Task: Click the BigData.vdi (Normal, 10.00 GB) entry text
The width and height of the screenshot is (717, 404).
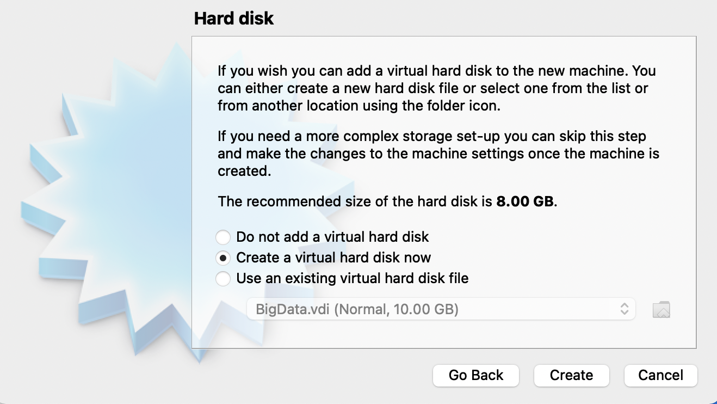Action: 357,310
